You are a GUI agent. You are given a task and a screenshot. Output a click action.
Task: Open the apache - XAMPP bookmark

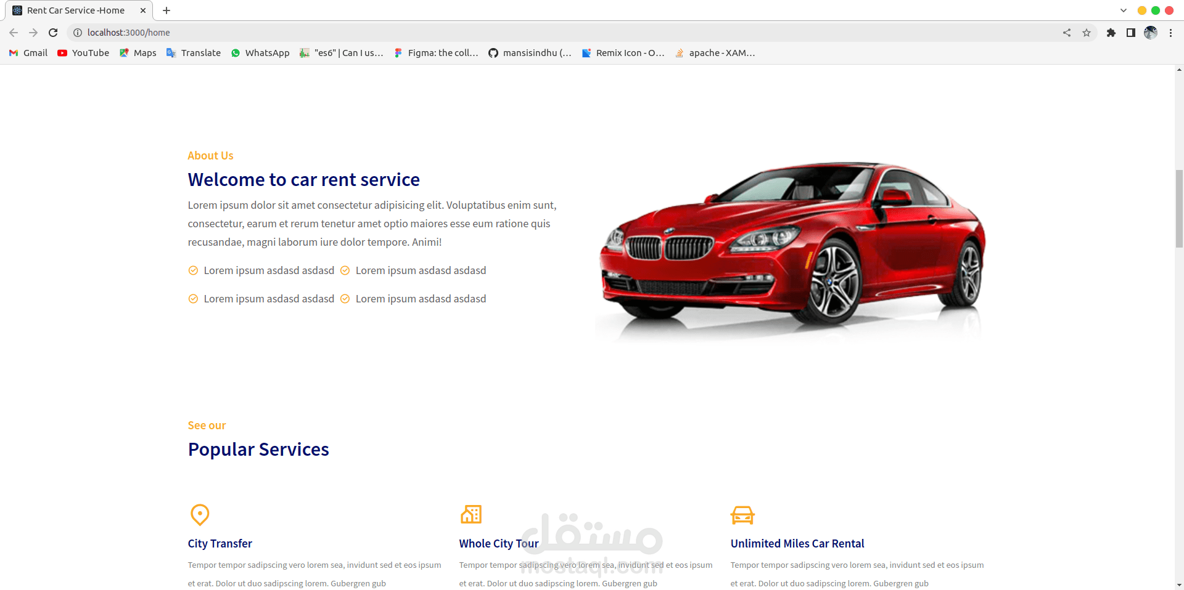[715, 53]
